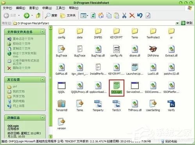The width and height of the screenshot is (195, 145).
Task: Go up one folder level
Action: tap(38, 16)
